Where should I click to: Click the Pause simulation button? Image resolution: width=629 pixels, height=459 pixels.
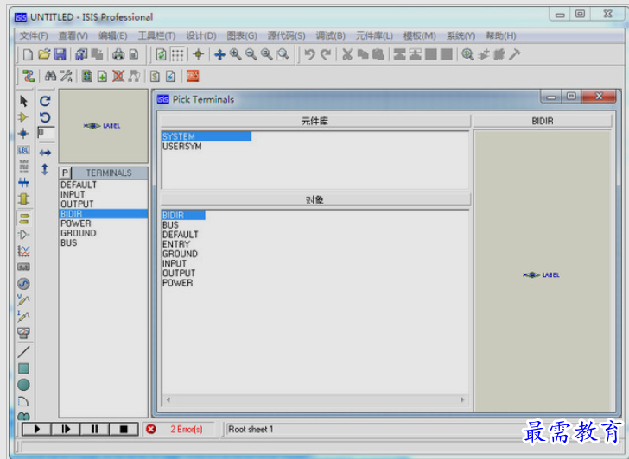tap(95, 430)
